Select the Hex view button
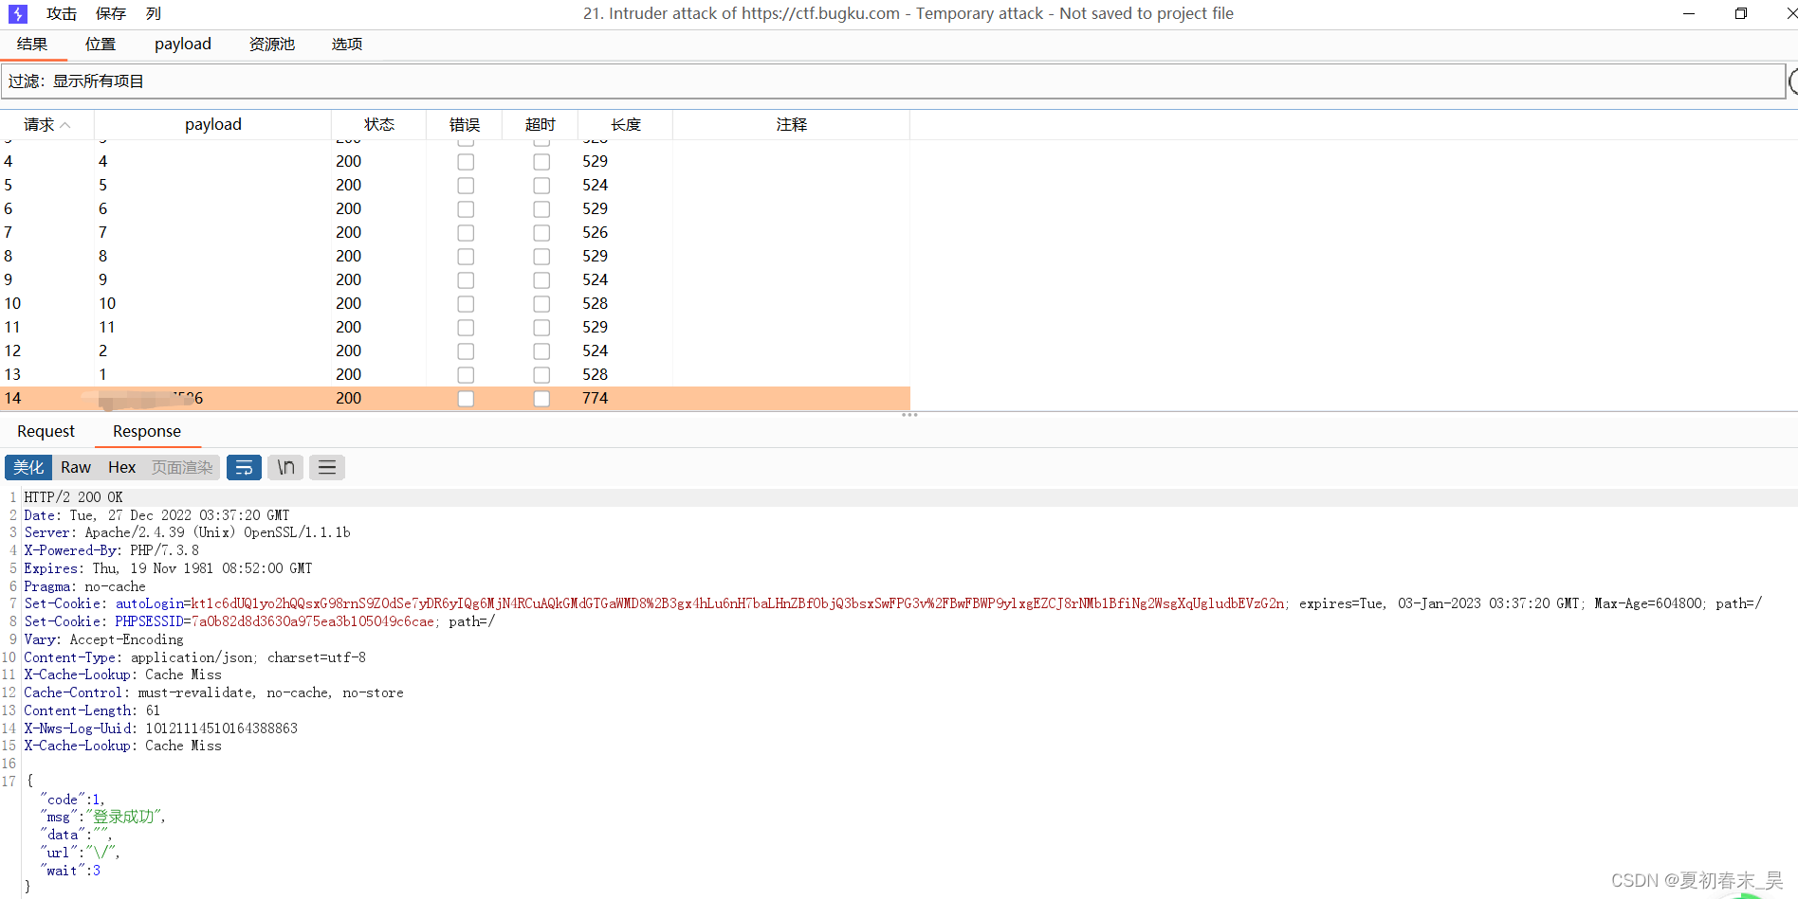The width and height of the screenshot is (1798, 899). click(122, 467)
